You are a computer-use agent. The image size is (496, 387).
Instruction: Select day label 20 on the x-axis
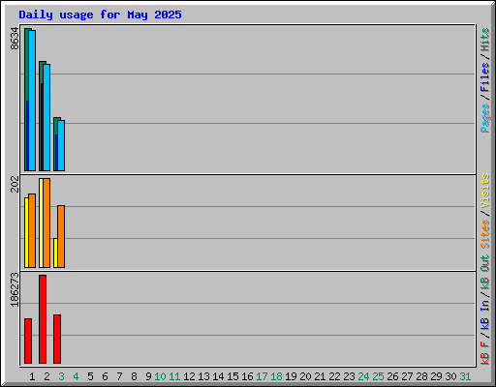click(x=305, y=376)
